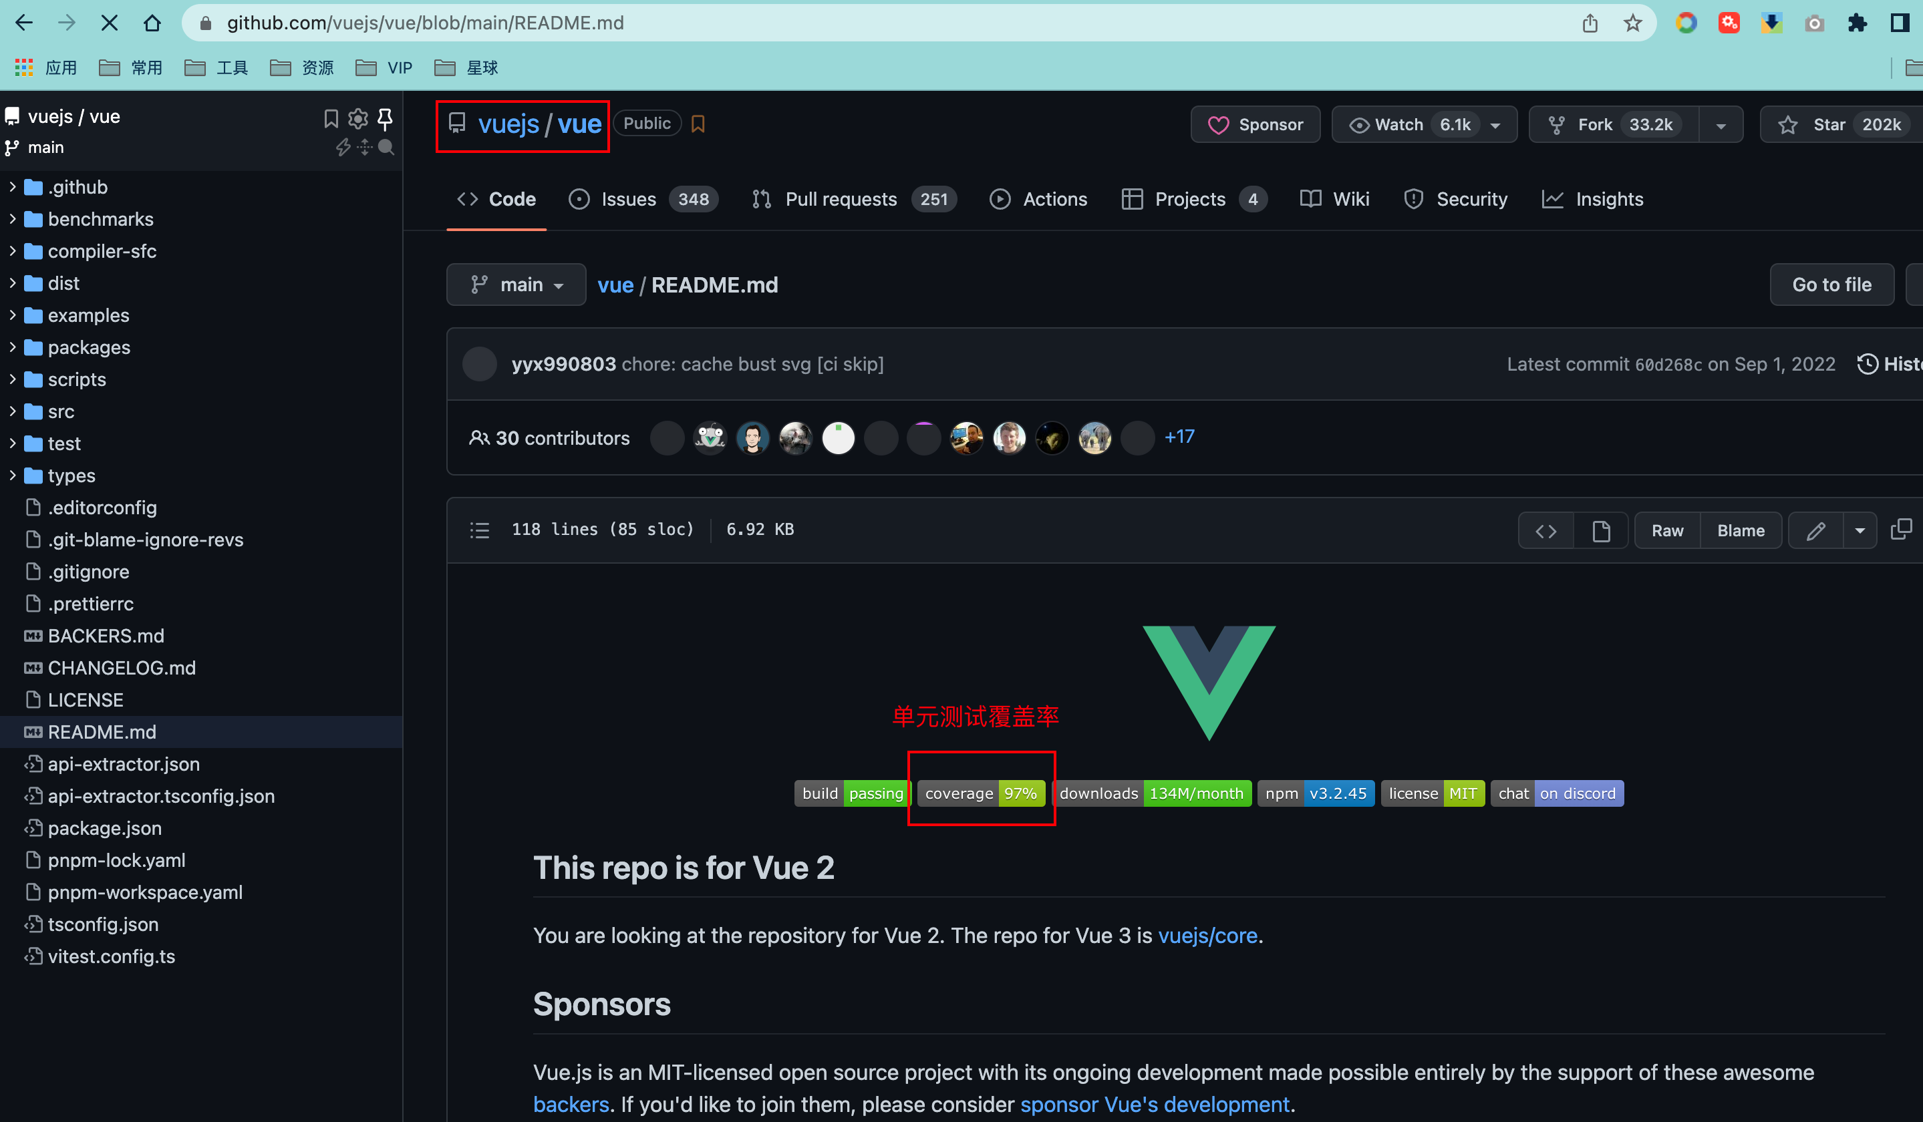Open the Fork options arrow
This screenshot has width=1923, height=1122.
(x=1721, y=124)
